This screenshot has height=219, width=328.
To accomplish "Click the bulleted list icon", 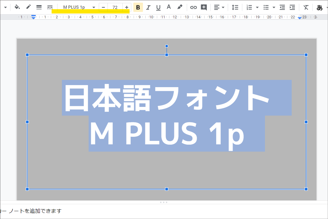I will pyautogui.click(x=266, y=8).
